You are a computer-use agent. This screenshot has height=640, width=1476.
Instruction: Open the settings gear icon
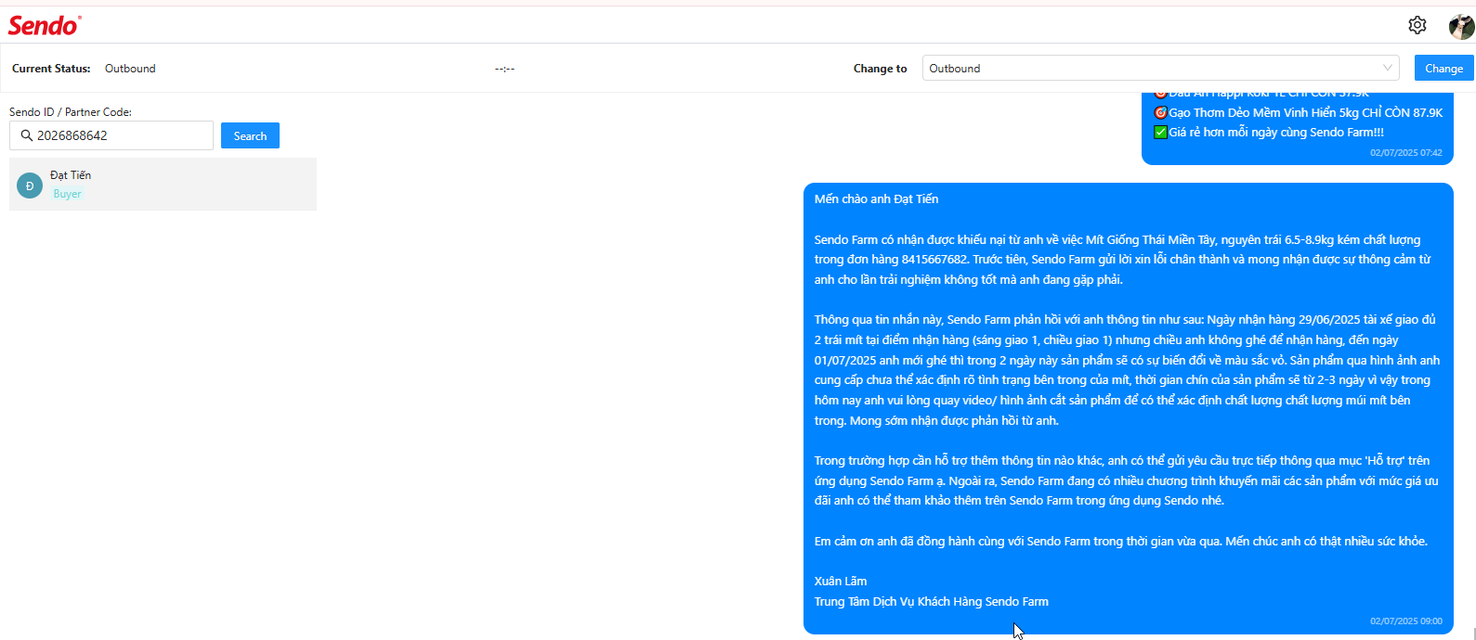tap(1417, 25)
